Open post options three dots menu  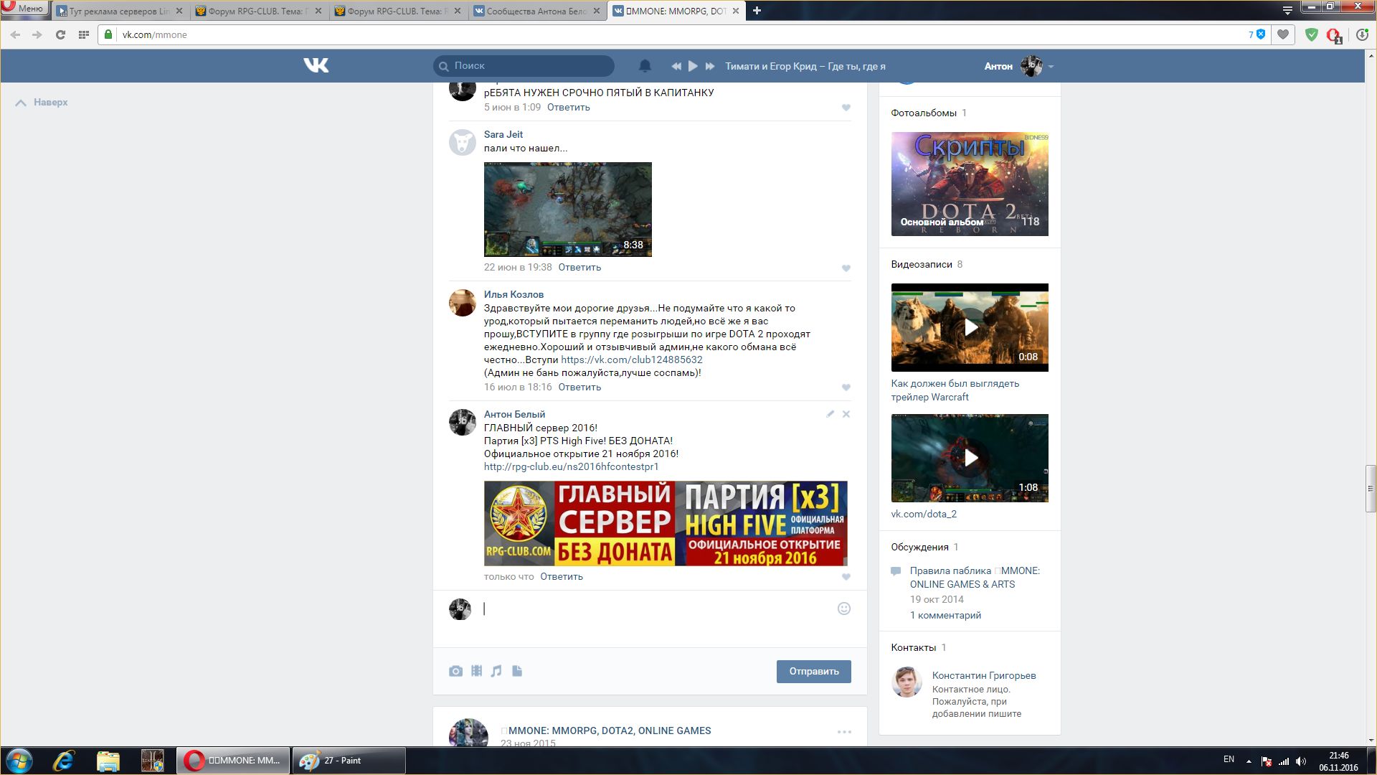click(x=844, y=732)
